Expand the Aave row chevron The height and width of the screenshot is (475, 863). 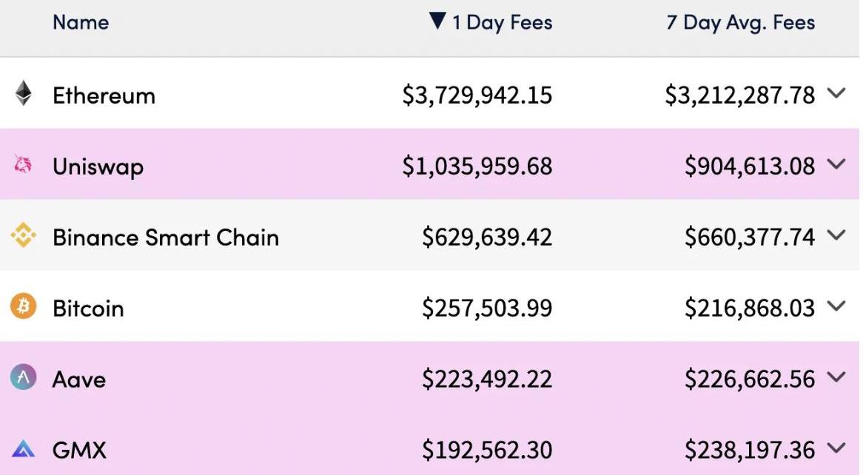(x=836, y=377)
